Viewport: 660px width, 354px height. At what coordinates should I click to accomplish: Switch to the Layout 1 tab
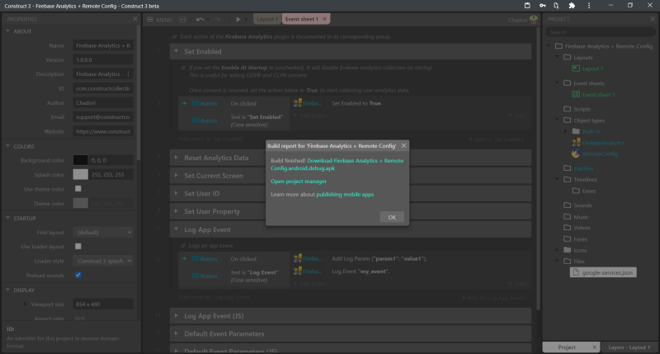[266, 19]
